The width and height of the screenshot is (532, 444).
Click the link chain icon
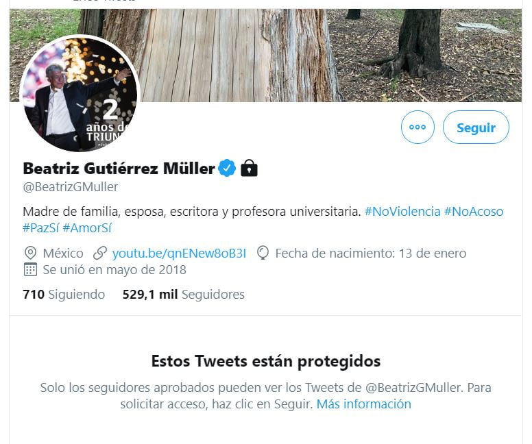point(100,253)
